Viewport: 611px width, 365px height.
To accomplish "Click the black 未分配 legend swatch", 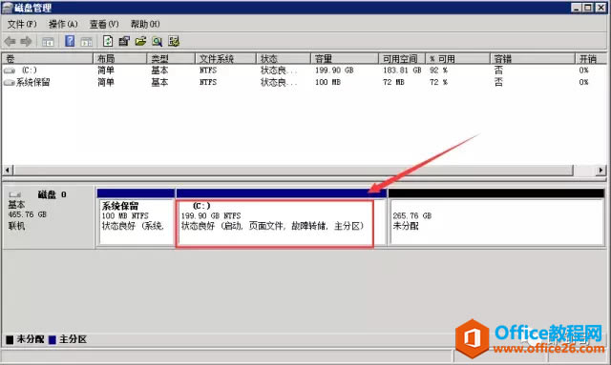I will (10, 339).
